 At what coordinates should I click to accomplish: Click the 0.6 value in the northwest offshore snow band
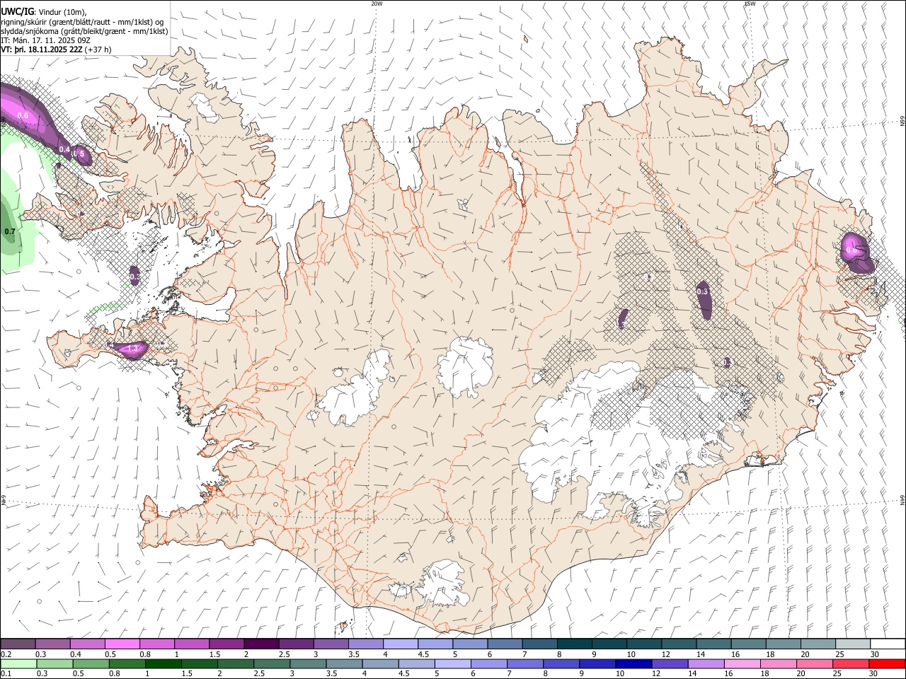[23, 115]
